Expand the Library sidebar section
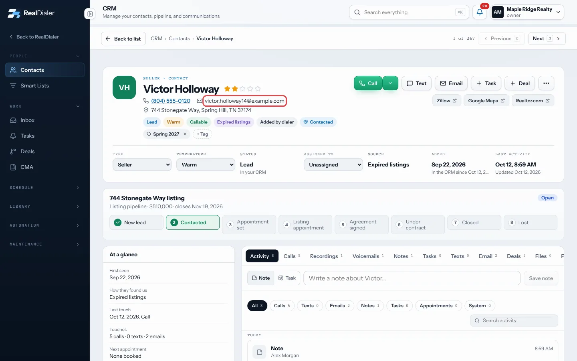Image resolution: width=577 pixels, height=361 pixels. point(45,207)
